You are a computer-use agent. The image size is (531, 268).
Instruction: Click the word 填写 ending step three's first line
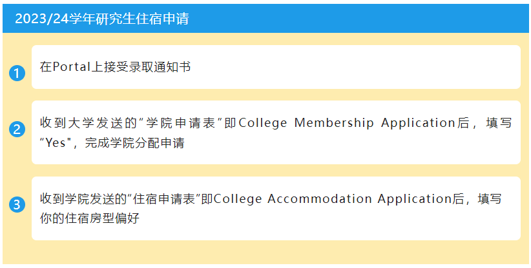(x=490, y=199)
